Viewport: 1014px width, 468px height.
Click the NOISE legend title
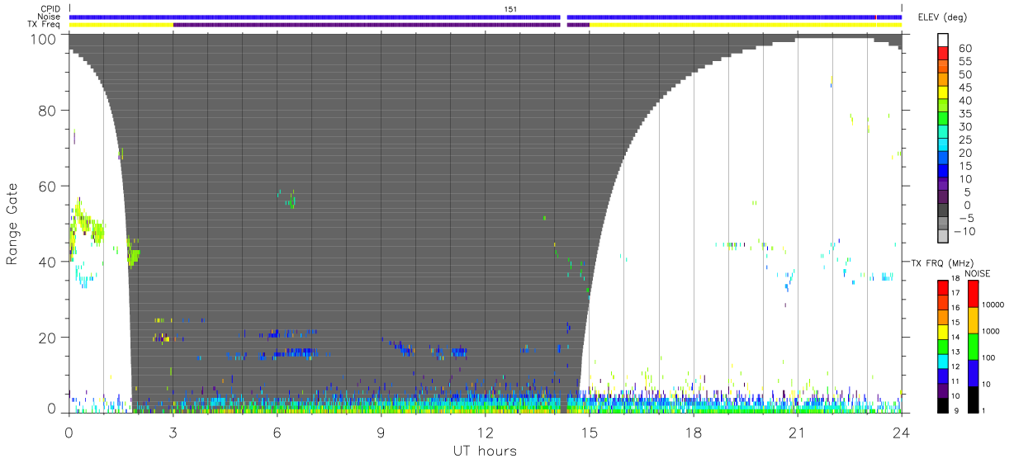coord(978,273)
